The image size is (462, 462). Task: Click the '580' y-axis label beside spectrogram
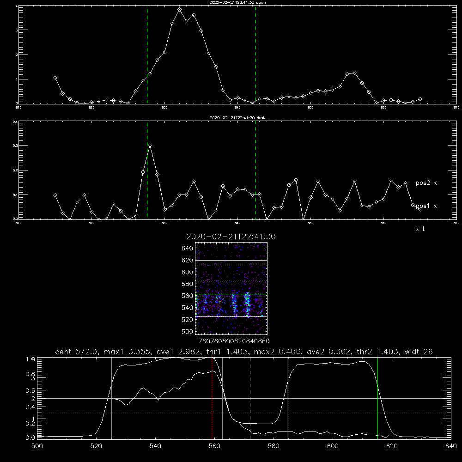[187, 284]
